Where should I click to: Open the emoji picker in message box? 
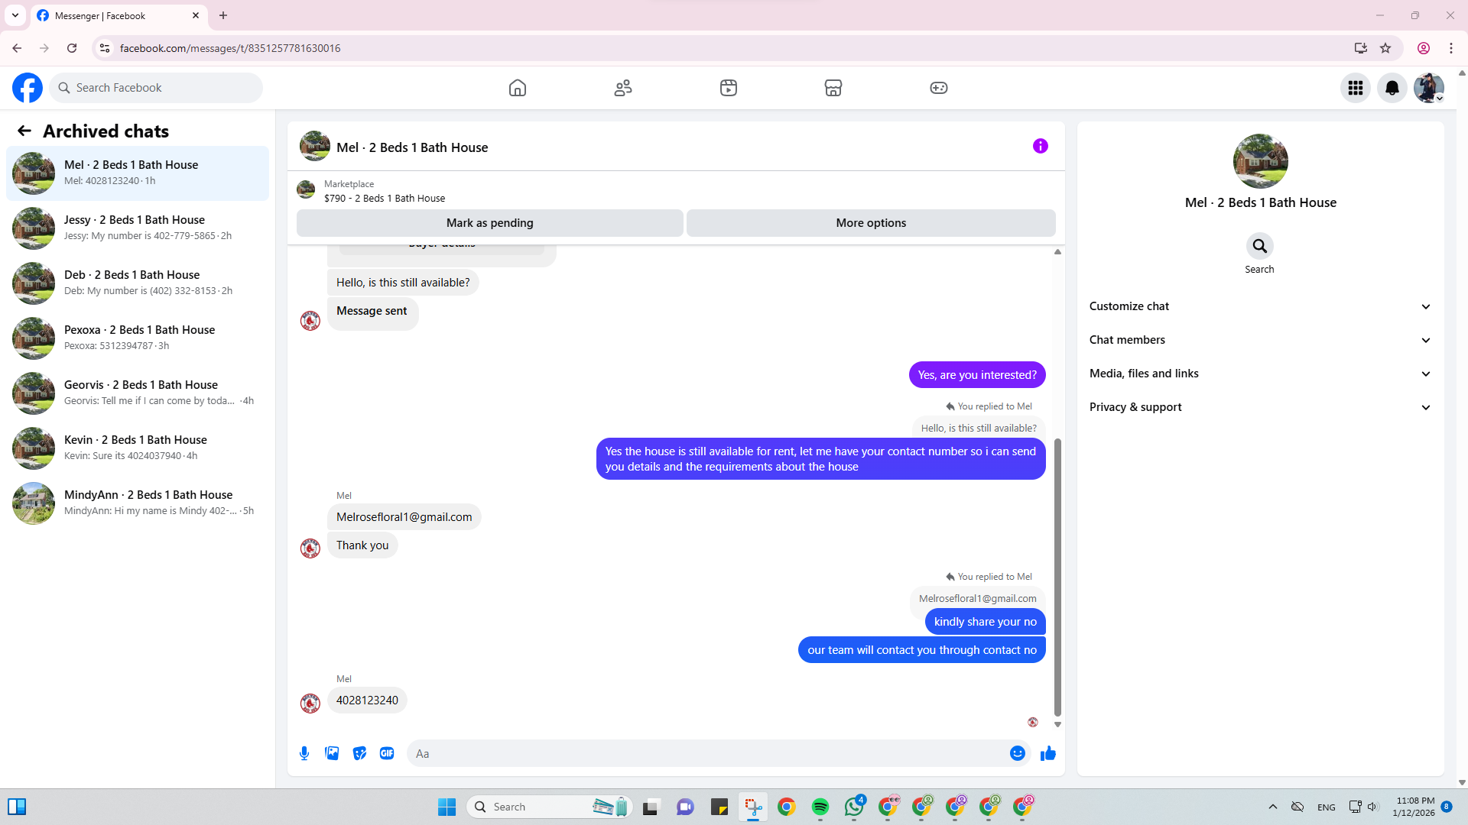pos(1017,753)
